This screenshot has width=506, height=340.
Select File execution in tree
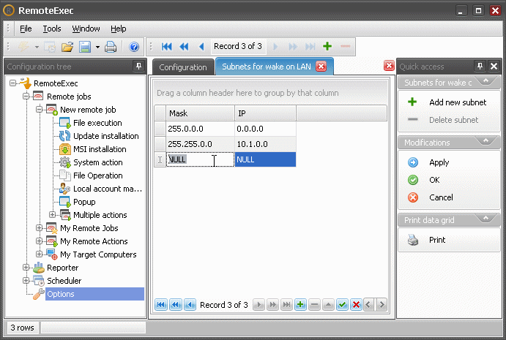point(97,123)
